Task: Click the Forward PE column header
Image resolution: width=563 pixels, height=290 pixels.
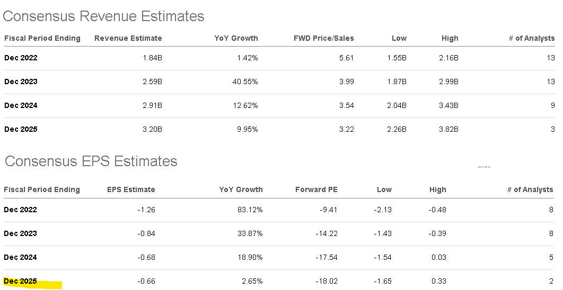Action: pos(316,189)
